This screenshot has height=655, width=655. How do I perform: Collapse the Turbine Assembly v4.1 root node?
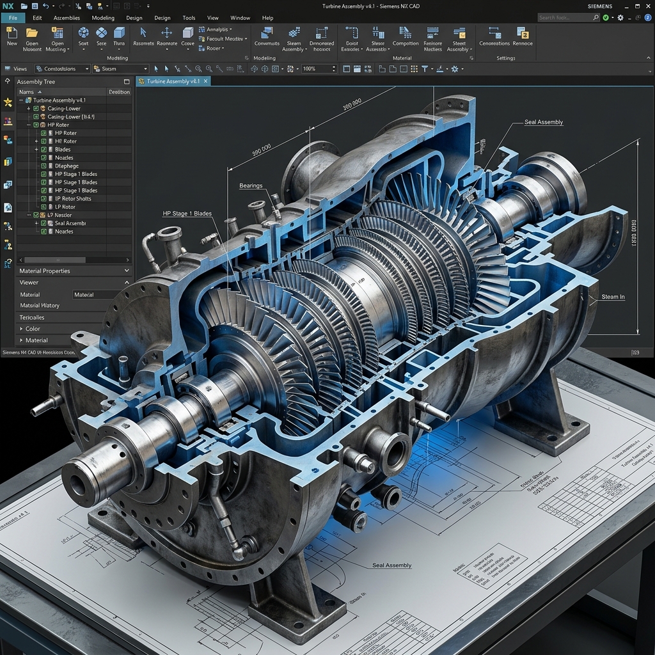(21, 100)
